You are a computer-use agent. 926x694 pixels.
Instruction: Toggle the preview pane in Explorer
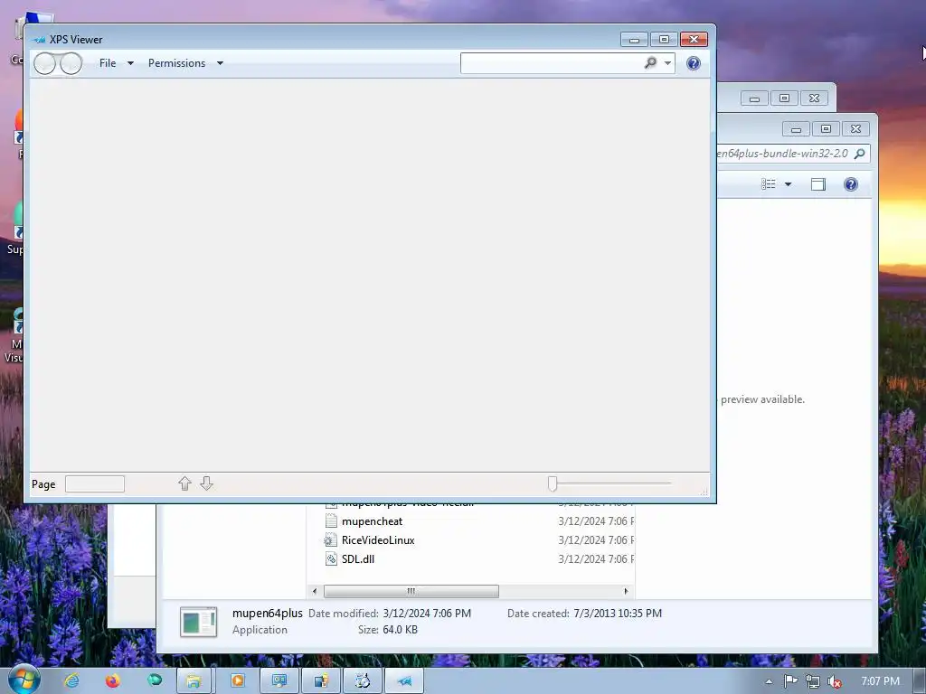click(817, 184)
